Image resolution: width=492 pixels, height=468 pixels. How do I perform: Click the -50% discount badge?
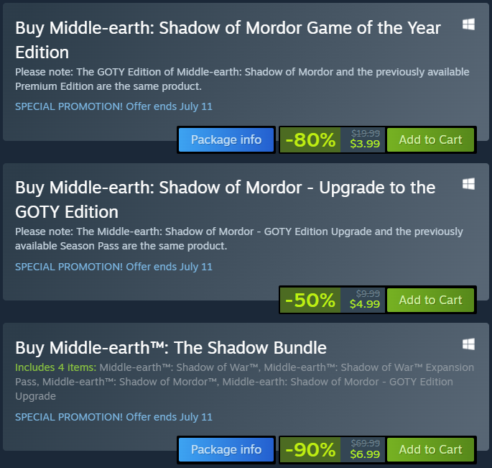point(310,300)
